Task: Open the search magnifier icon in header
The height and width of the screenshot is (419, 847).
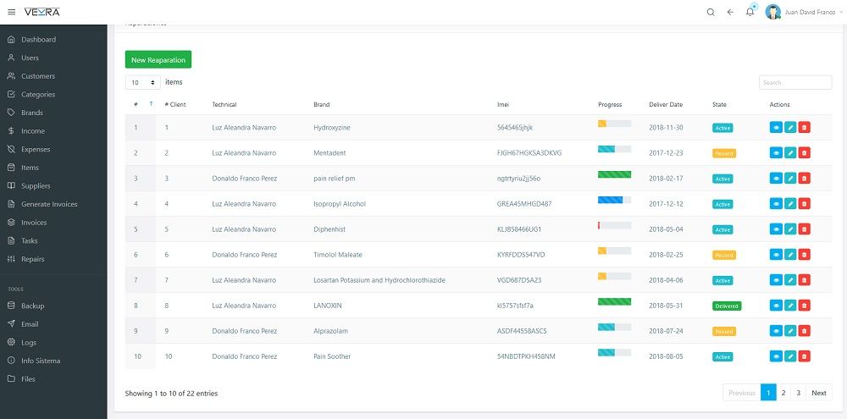Action: 711,12
